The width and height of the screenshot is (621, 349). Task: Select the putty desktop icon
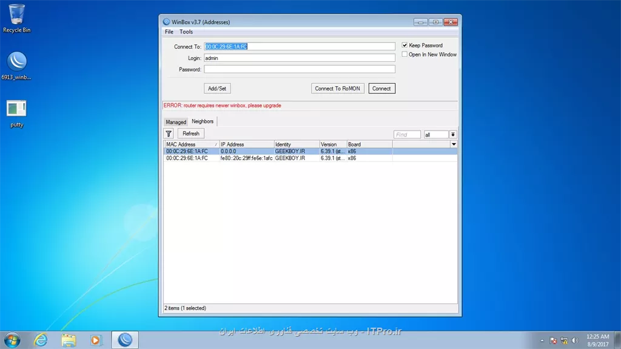click(16, 114)
